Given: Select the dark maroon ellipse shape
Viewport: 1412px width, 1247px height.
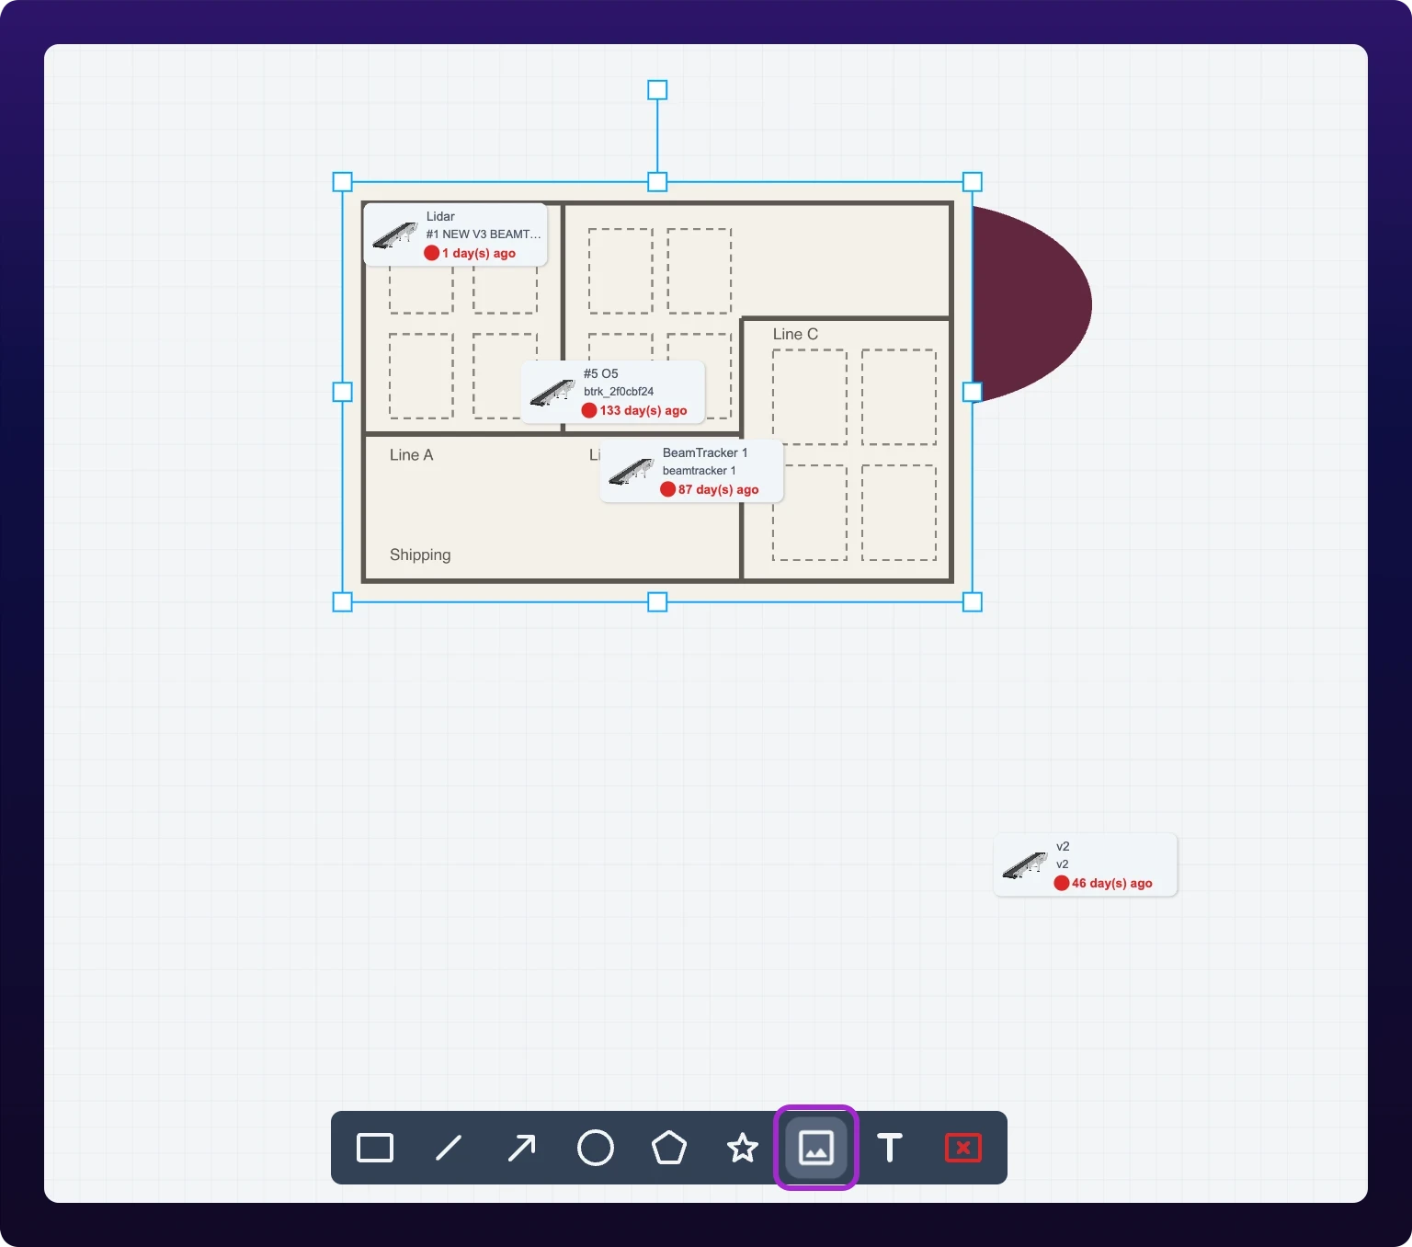Looking at the screenshot, I should coord(1030,303).
